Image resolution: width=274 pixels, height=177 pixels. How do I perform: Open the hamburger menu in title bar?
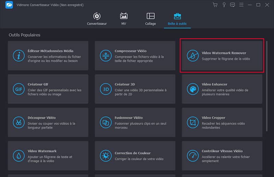(x=241, y=5)
